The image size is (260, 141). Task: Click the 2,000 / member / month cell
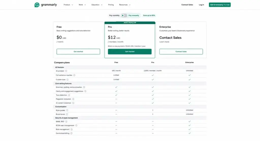click(153, 71)
